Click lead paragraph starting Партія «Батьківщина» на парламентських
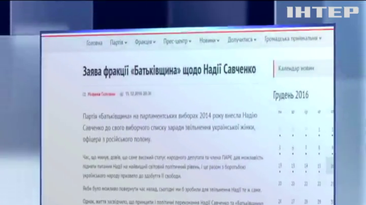The width and height of the screenshot is (366, 205). (x=170, y=127)
